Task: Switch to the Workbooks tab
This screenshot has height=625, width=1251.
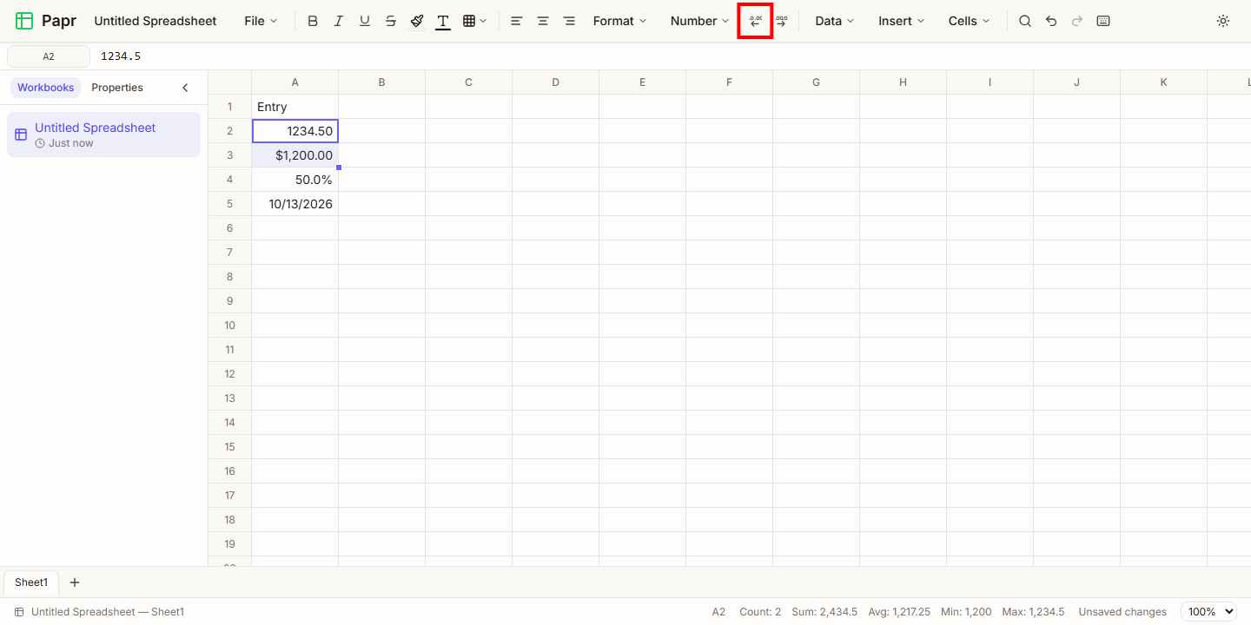Action: click(x=46, y=88)
